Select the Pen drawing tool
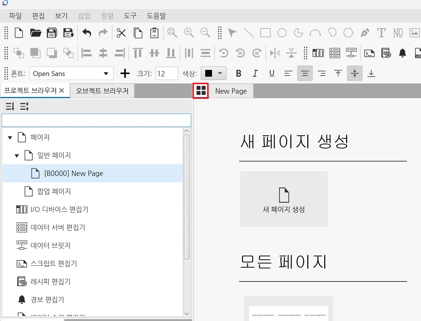This screenshot has width=421, height=321. coord(365,33)
